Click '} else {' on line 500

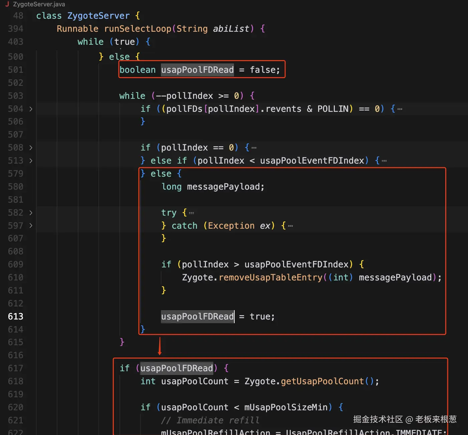pos(119,57)
